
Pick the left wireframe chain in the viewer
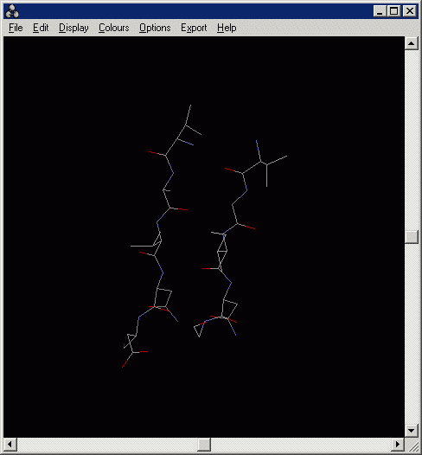click(160, 235)
